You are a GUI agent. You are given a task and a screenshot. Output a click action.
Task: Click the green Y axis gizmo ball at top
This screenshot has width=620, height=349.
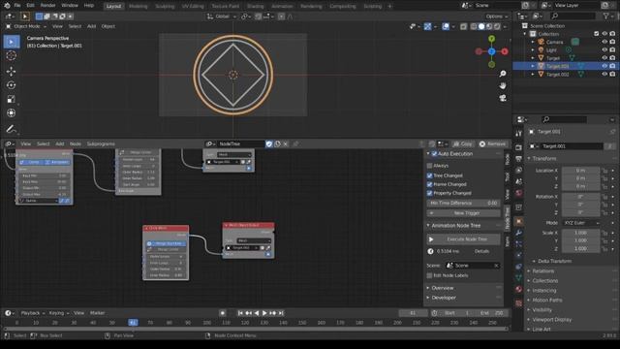tap(491, 39)
